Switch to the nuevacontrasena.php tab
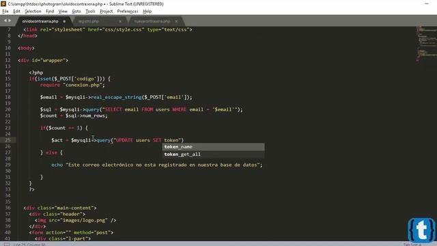 click(152, 21)
